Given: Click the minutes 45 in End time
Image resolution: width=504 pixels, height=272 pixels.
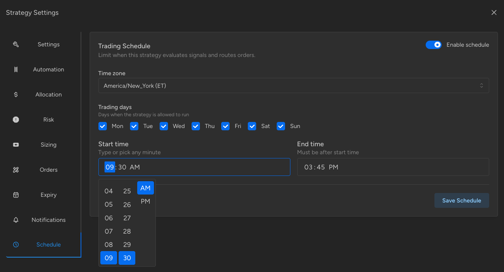Looking at the screenshot, I should click(x=321, y=167).
